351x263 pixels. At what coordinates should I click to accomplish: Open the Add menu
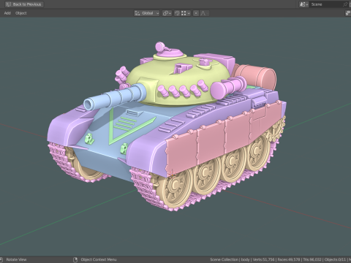coord(7,13)
